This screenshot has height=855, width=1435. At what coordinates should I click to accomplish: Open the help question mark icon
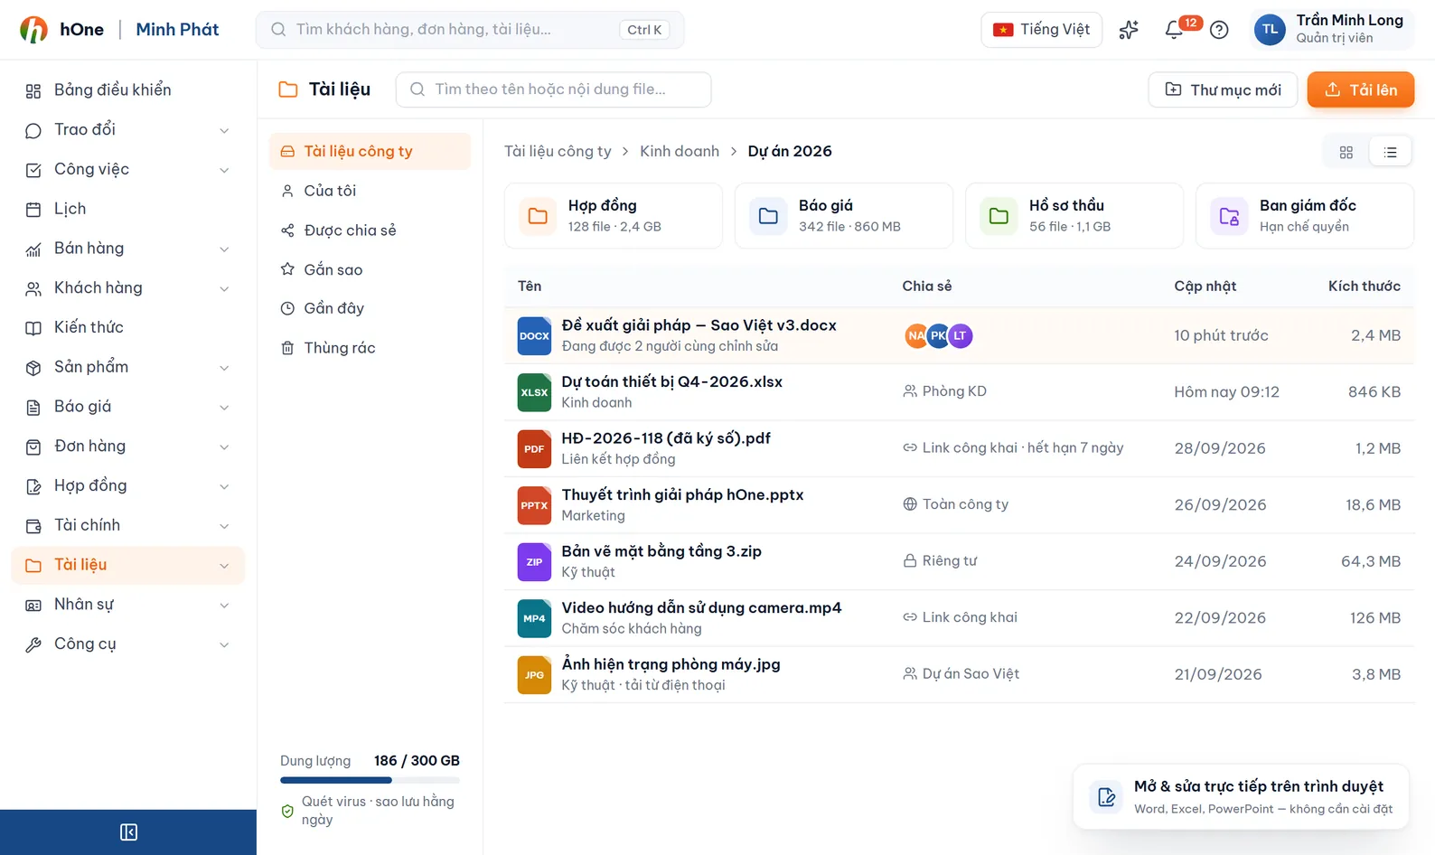1219,30
